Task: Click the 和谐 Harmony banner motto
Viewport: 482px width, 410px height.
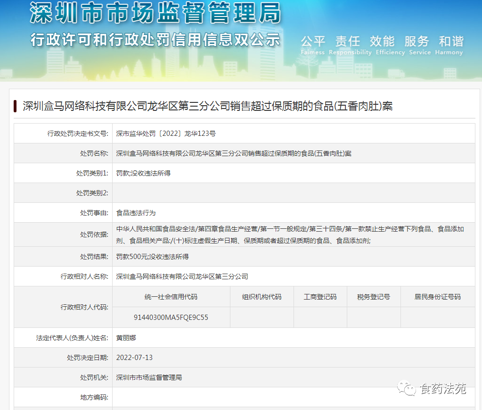Action: 449,45
